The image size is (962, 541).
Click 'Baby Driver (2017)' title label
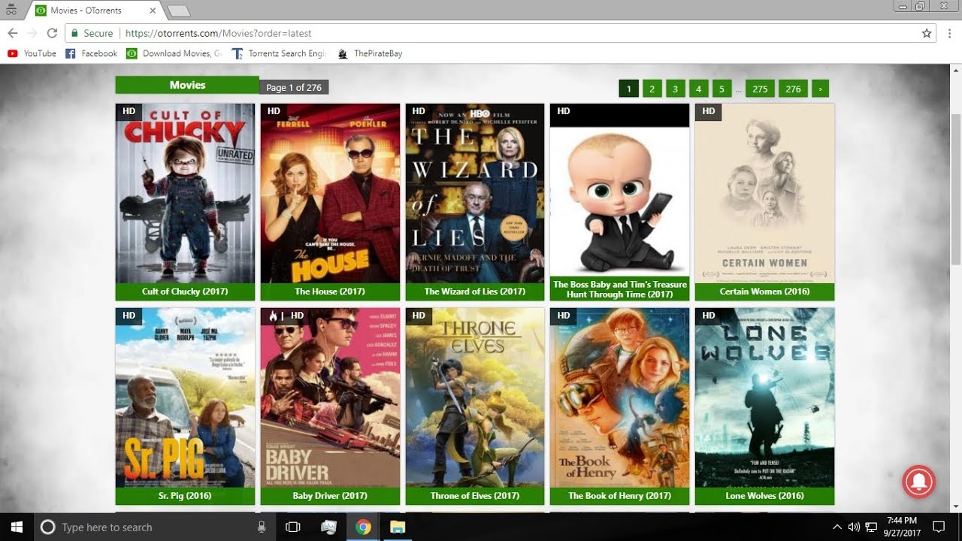click(330, 496)
